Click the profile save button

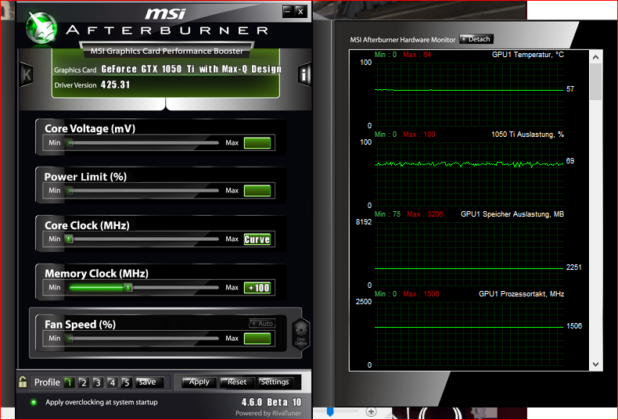(x=147, y=382)
